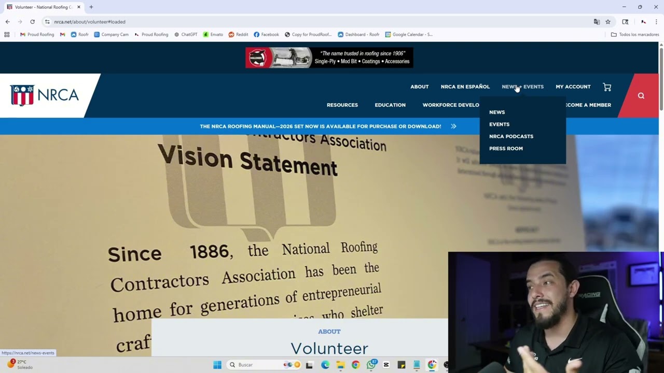Click the About breadcrumb above Volunteer
The image size is (664, 373).
(x=329, y=332)
